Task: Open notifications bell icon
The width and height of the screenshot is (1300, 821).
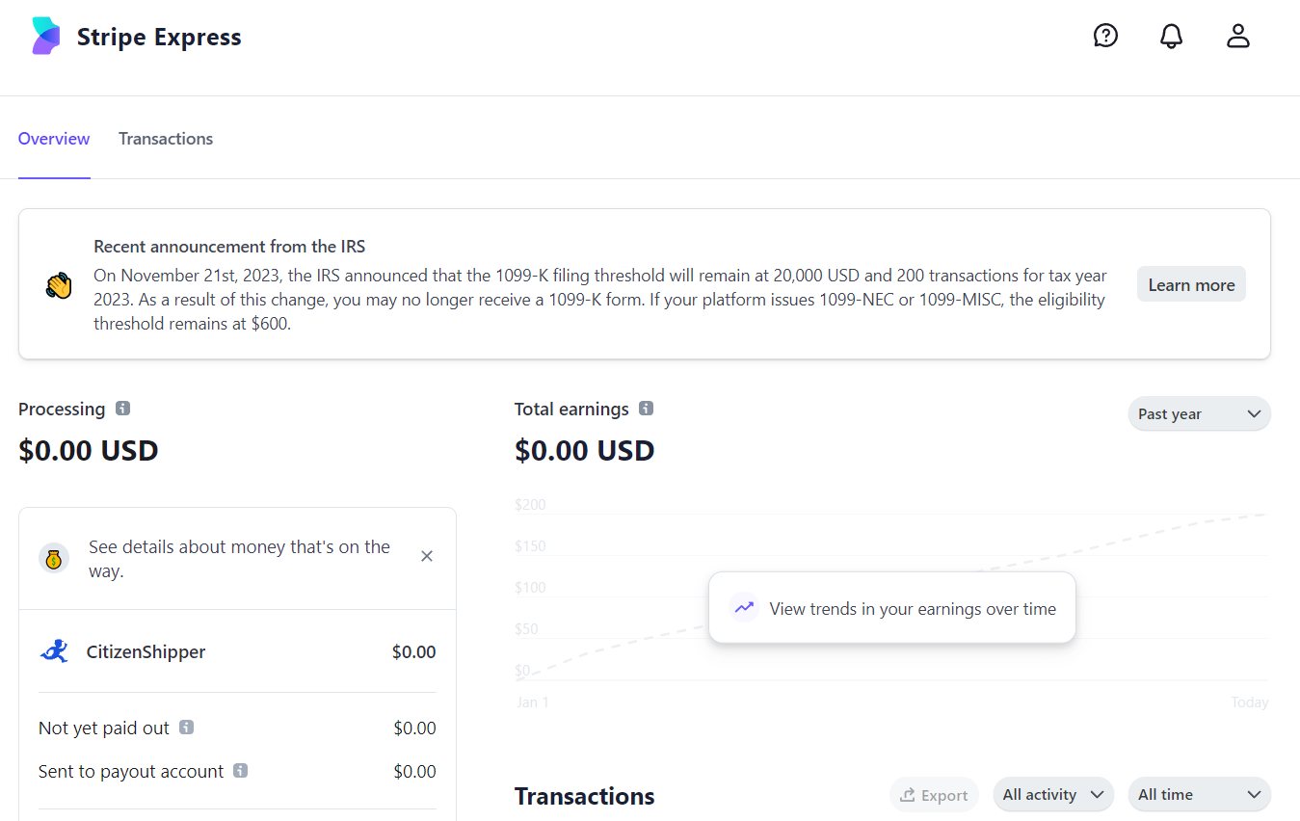Action: pos(1171,37)
